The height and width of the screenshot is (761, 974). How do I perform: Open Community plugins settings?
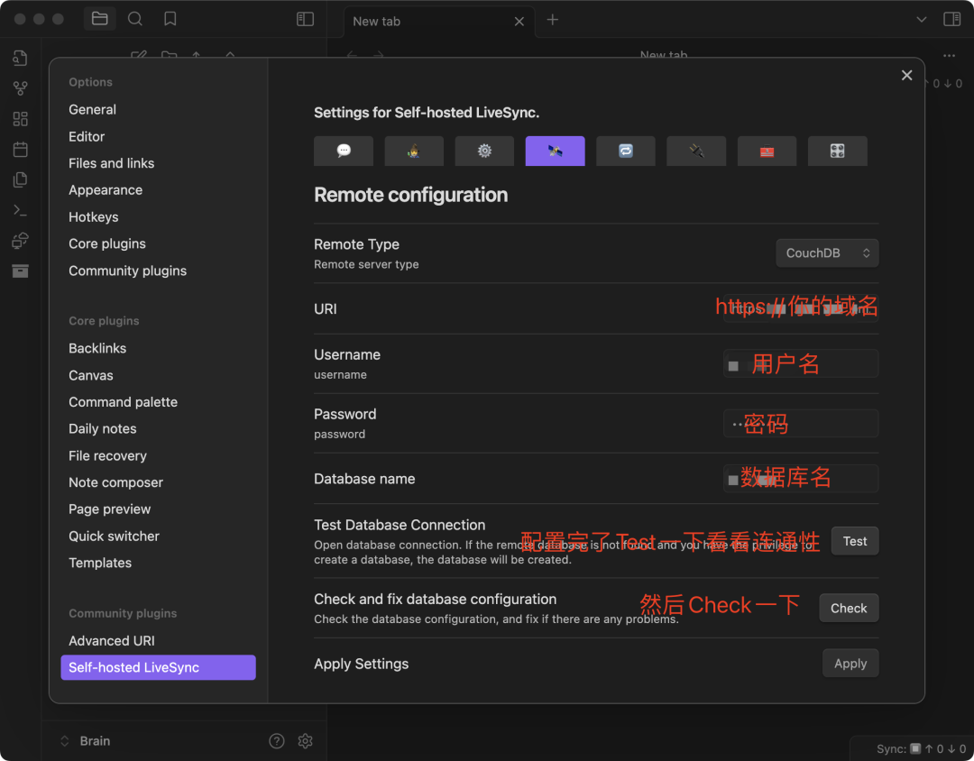pos(127,270)
